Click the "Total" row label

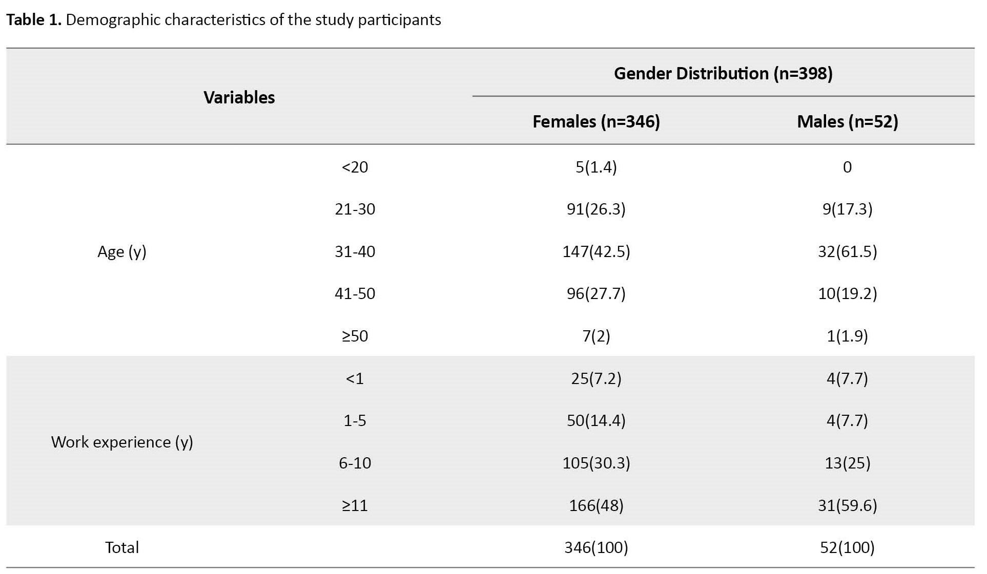(x=122, y=547)
